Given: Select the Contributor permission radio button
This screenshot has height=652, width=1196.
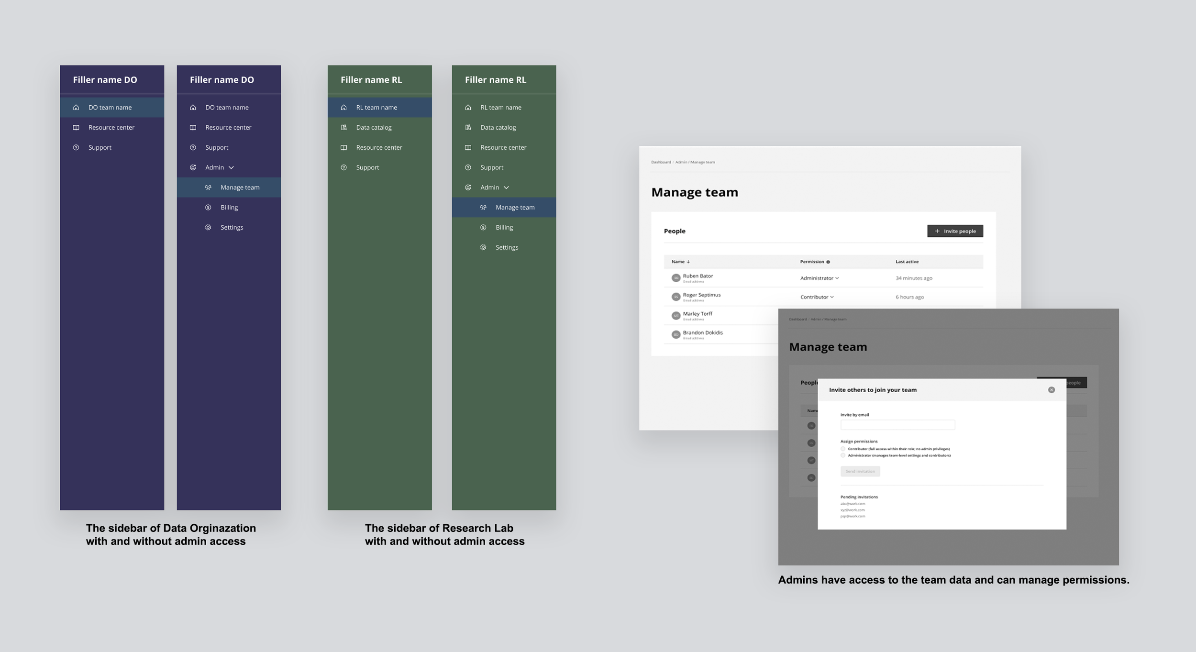Looking at the screenshot, I should (x=843, y=449).
